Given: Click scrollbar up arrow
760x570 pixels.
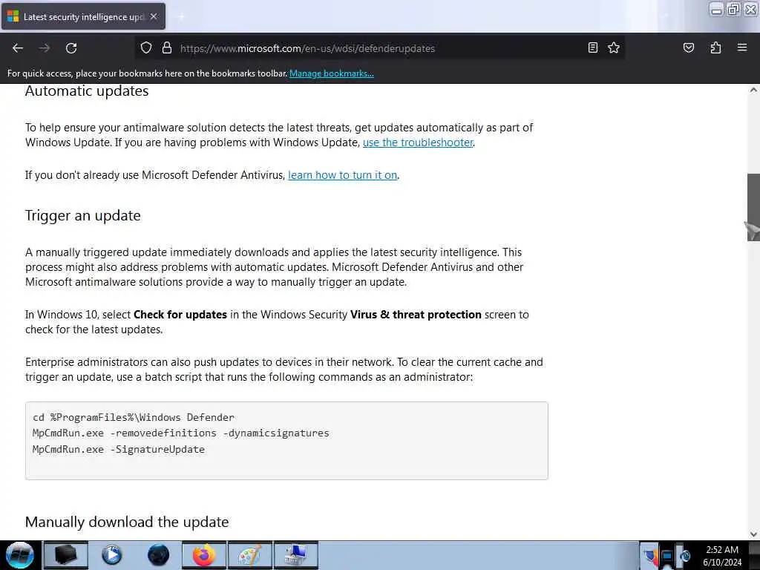Looking at the screenshot, I should point(753,90).
